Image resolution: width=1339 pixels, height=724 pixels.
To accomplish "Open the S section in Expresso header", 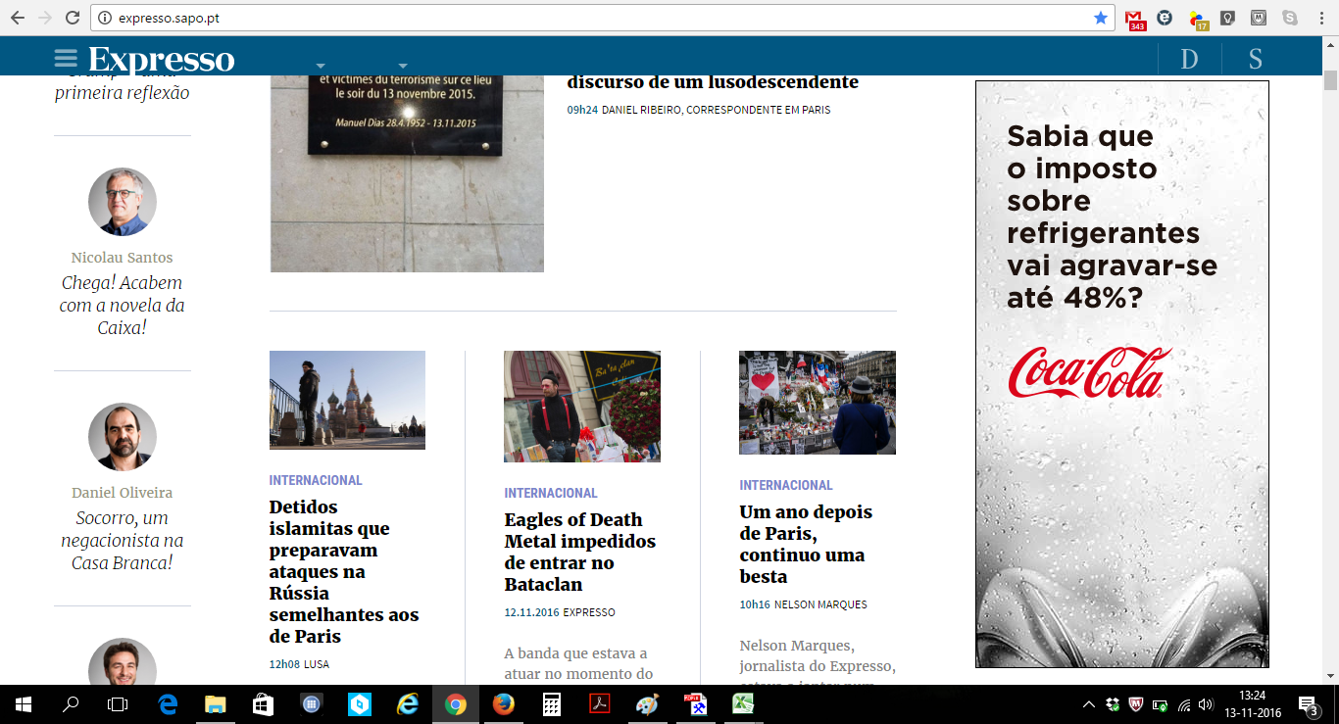I will click(x=1255, y=59).
